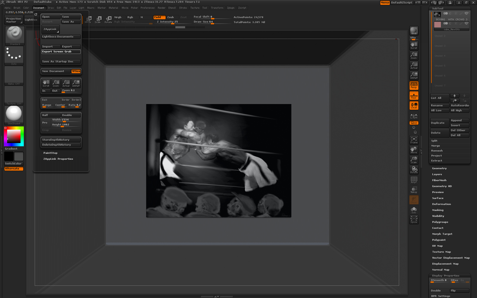This screenshot has width=477, height=298.
Task: Click Duplicate subtool button
Action: 439,123
